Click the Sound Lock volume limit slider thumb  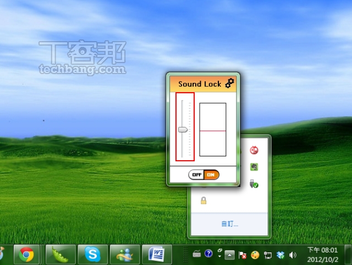point(183,129)
